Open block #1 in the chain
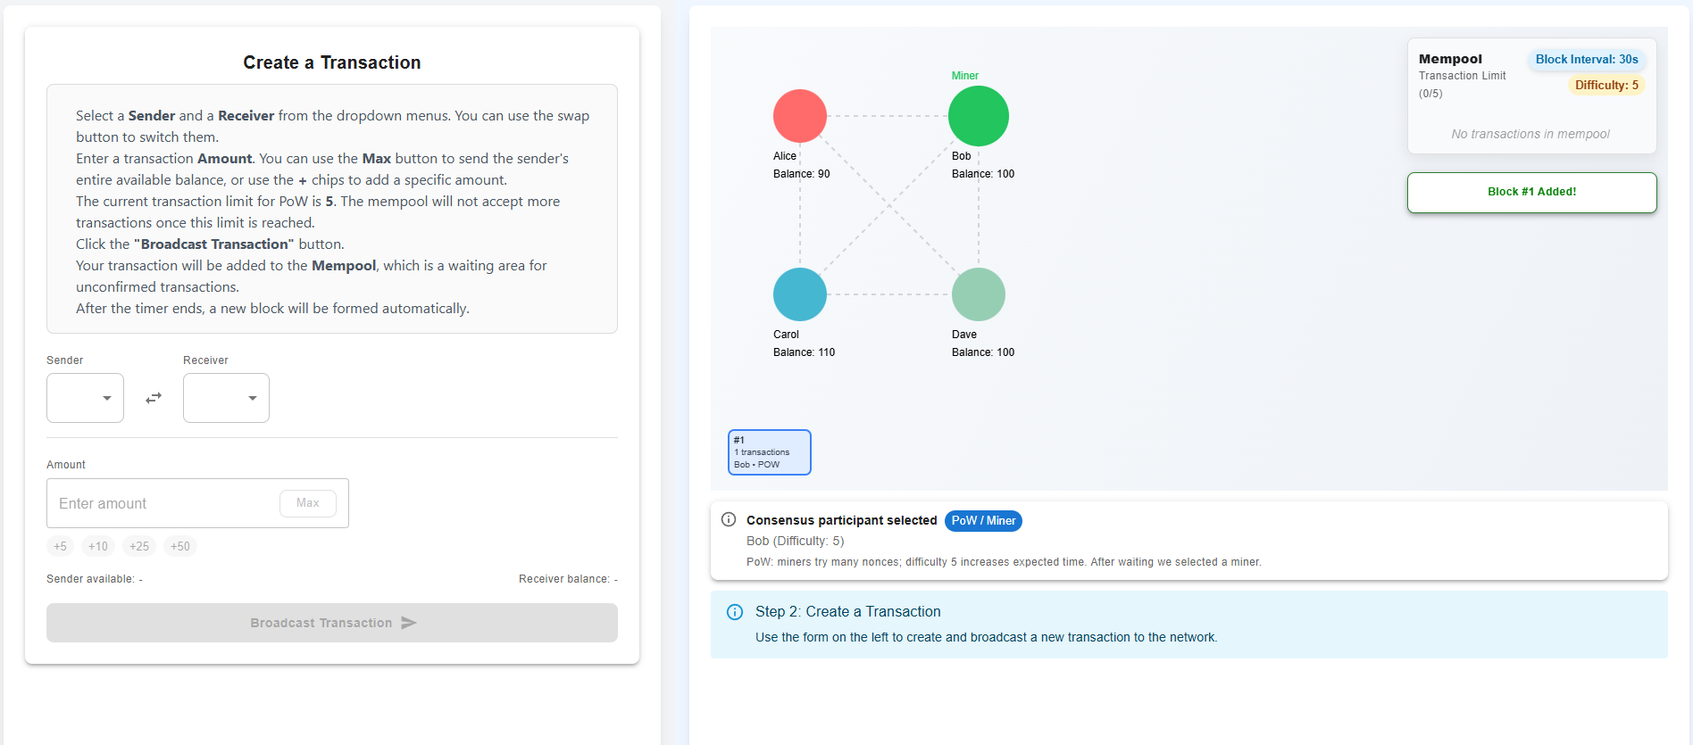Viewport: 1693px width, 745px height. 770,452
